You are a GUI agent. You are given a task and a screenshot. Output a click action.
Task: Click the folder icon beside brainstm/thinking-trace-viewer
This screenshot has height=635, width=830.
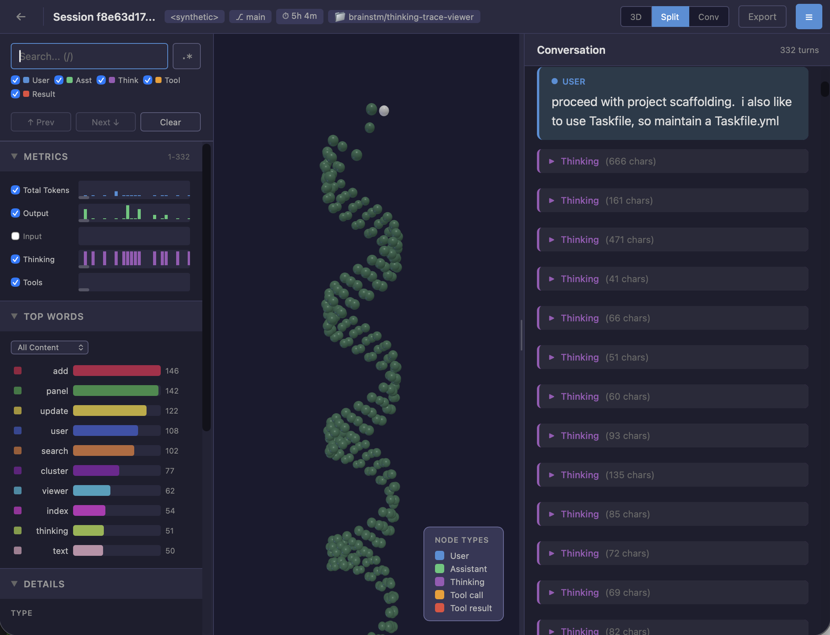click(339, 17)
